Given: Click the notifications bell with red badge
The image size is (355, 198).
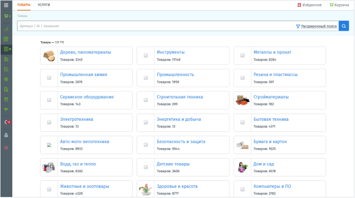Looking at the screenshot, I should [7, 122].
